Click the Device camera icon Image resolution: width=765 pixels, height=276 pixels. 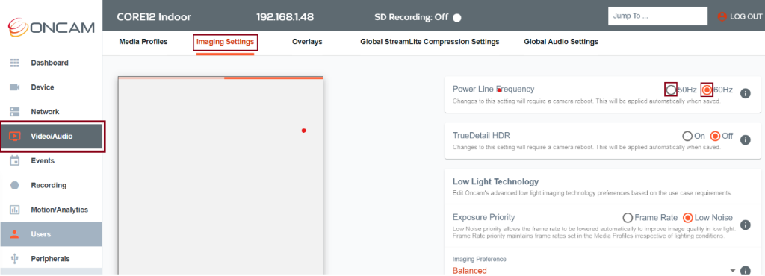15,87
